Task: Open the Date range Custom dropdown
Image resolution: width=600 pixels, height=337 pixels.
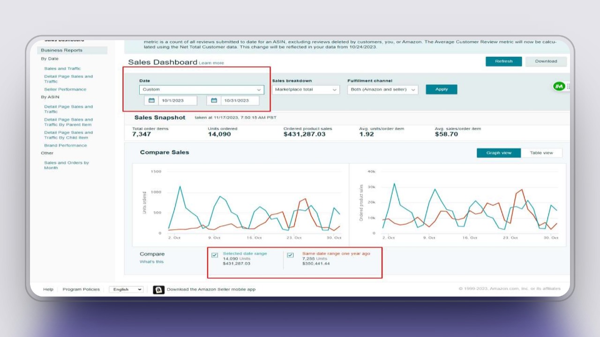Action: (201, 89)
